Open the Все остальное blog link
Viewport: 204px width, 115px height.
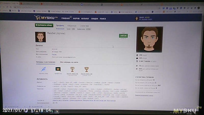[x=111, y=100]
